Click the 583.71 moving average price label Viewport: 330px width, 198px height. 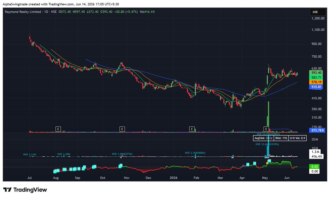point(317,78)
